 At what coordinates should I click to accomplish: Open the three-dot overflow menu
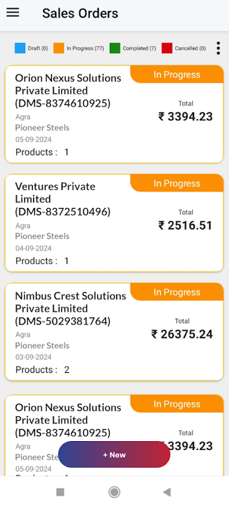[218, 48]
